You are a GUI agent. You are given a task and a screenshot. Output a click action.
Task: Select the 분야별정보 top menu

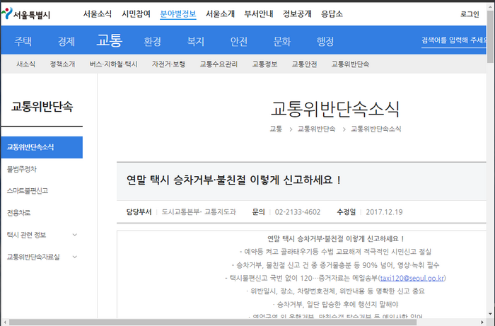tap(178, 14)
